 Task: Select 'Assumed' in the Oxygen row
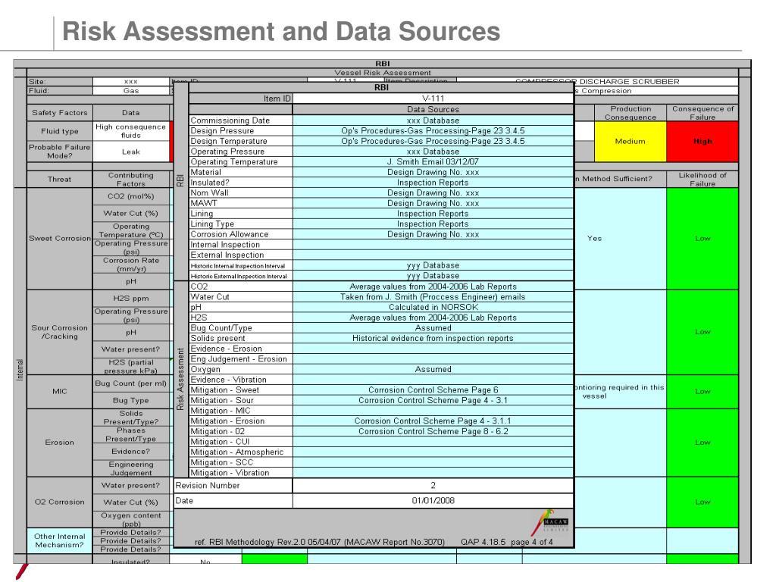(433, 370)
